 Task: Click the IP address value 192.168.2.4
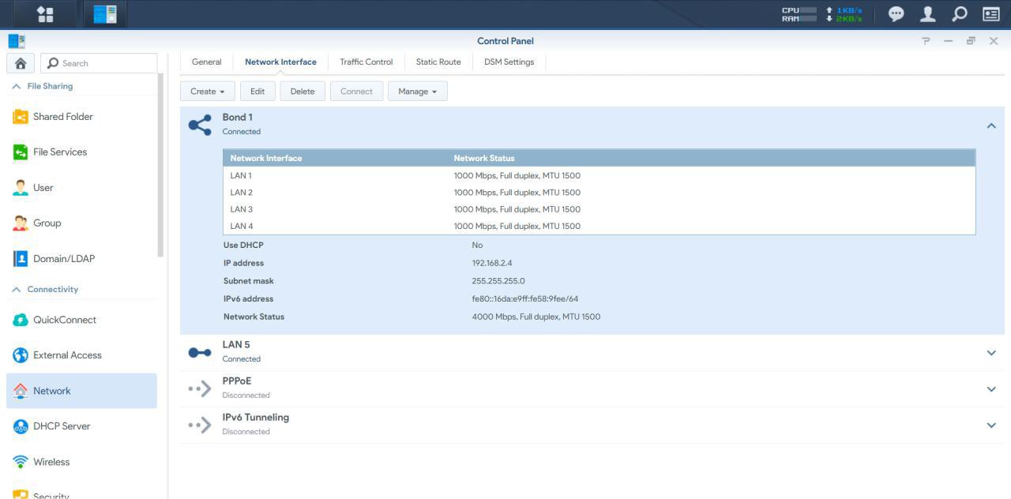[492, 263]
